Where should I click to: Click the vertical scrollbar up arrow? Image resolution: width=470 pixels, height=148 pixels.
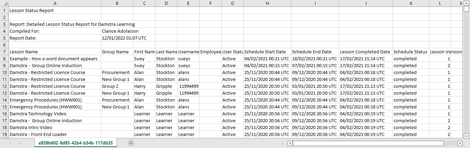pos(466,9)
